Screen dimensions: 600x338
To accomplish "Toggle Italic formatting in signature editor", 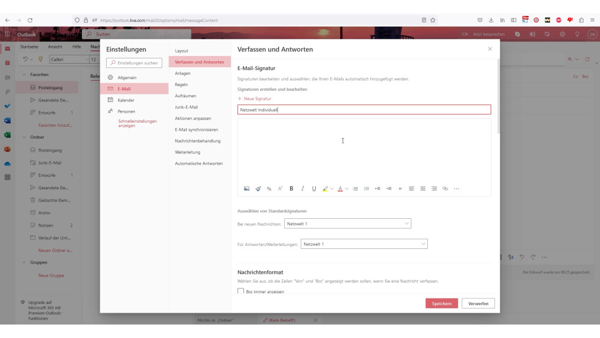I will coord(302,189).
